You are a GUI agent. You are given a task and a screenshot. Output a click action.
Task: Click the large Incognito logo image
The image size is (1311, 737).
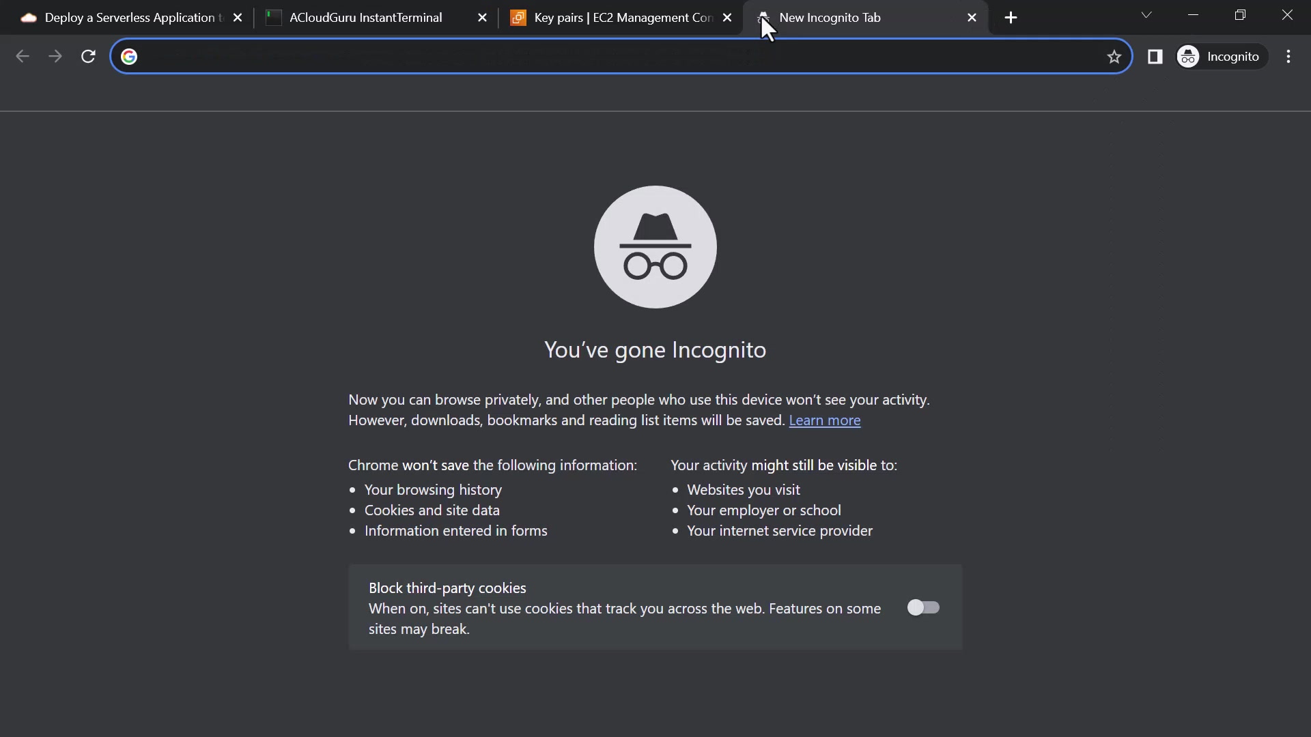tap(655, 247)
